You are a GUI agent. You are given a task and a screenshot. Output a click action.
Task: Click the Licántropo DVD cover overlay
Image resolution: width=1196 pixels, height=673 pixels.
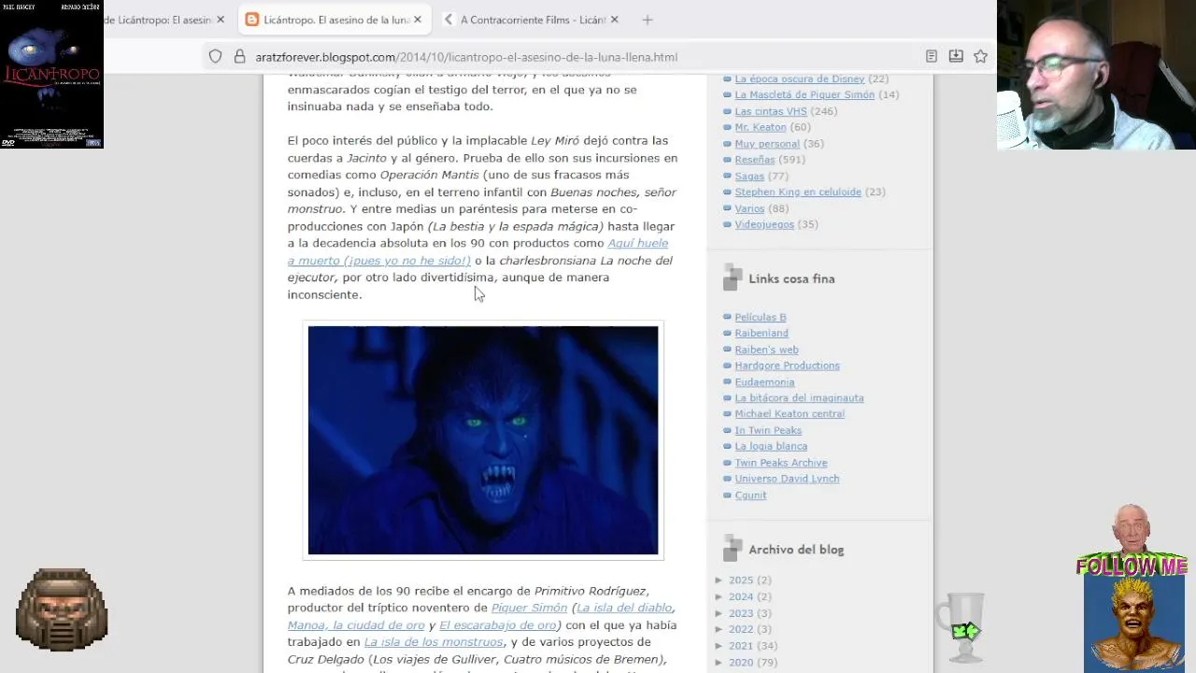(x=51, y=74)
